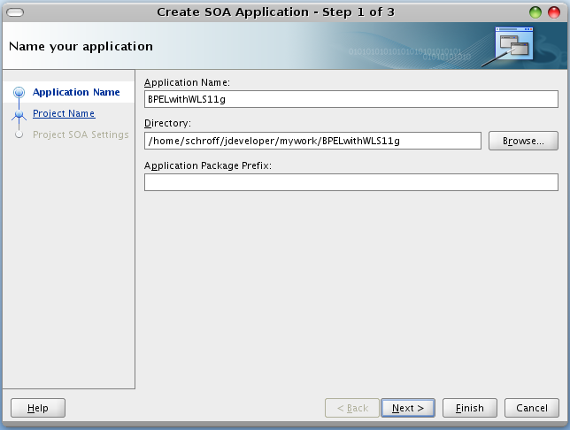The image size is (570, 430).
Task: Focus the Application Package Prefix field
Action: [350, 182]
